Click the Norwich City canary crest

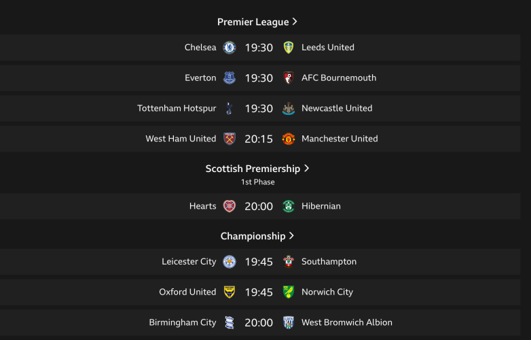point(289,292)
